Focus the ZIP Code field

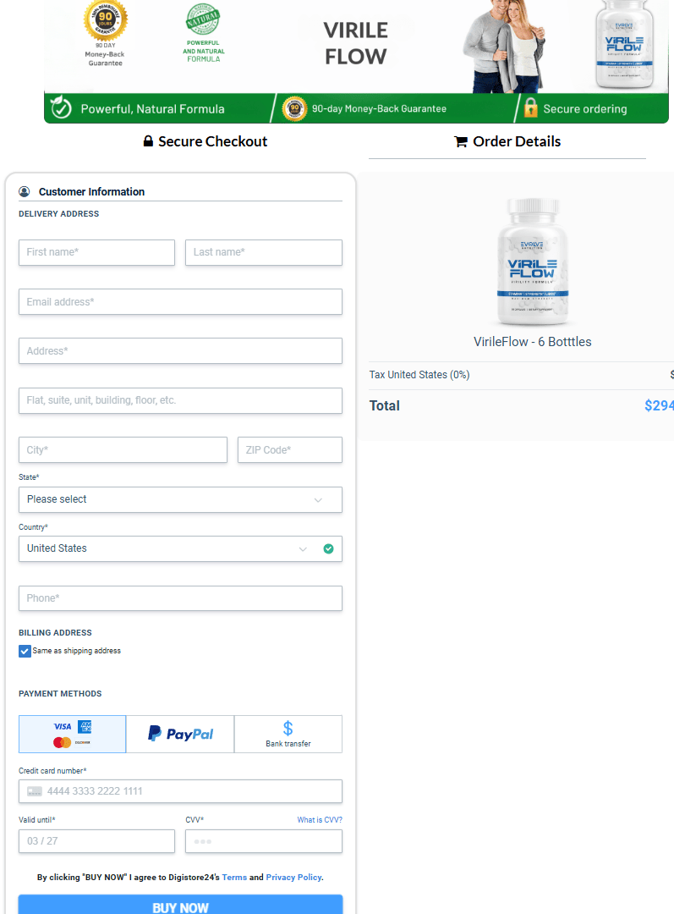click(x=290, y=450)
